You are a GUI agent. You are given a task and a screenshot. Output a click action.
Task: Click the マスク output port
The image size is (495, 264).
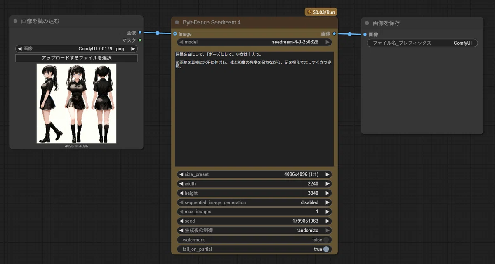point(140,40)
